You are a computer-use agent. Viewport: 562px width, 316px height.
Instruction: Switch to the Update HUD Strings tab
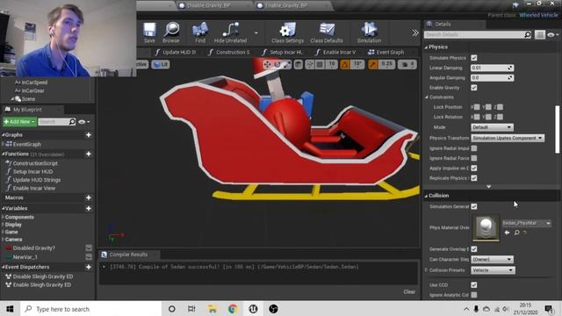pos(176,53)
